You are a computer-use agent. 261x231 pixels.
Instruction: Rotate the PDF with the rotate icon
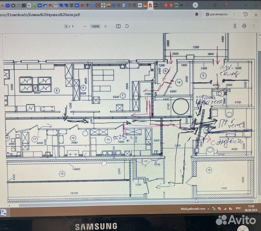126,26
